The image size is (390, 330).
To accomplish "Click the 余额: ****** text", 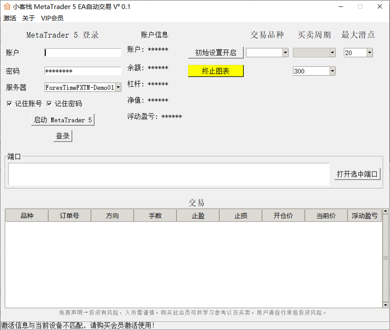I will [x=148, y=68].
